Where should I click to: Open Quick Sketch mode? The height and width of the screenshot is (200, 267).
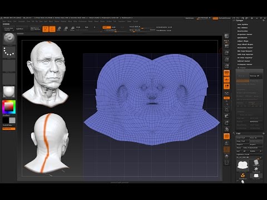click(35, 29)
